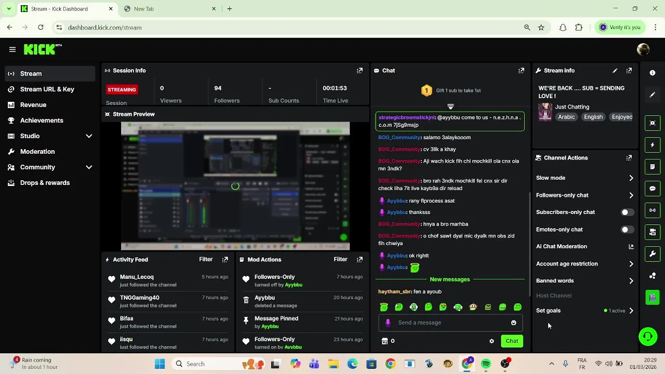The height and width of the screenshot is (374, 665).
Task: Pop out the Mod Actions panel
Action: click(x=360, y=259)
